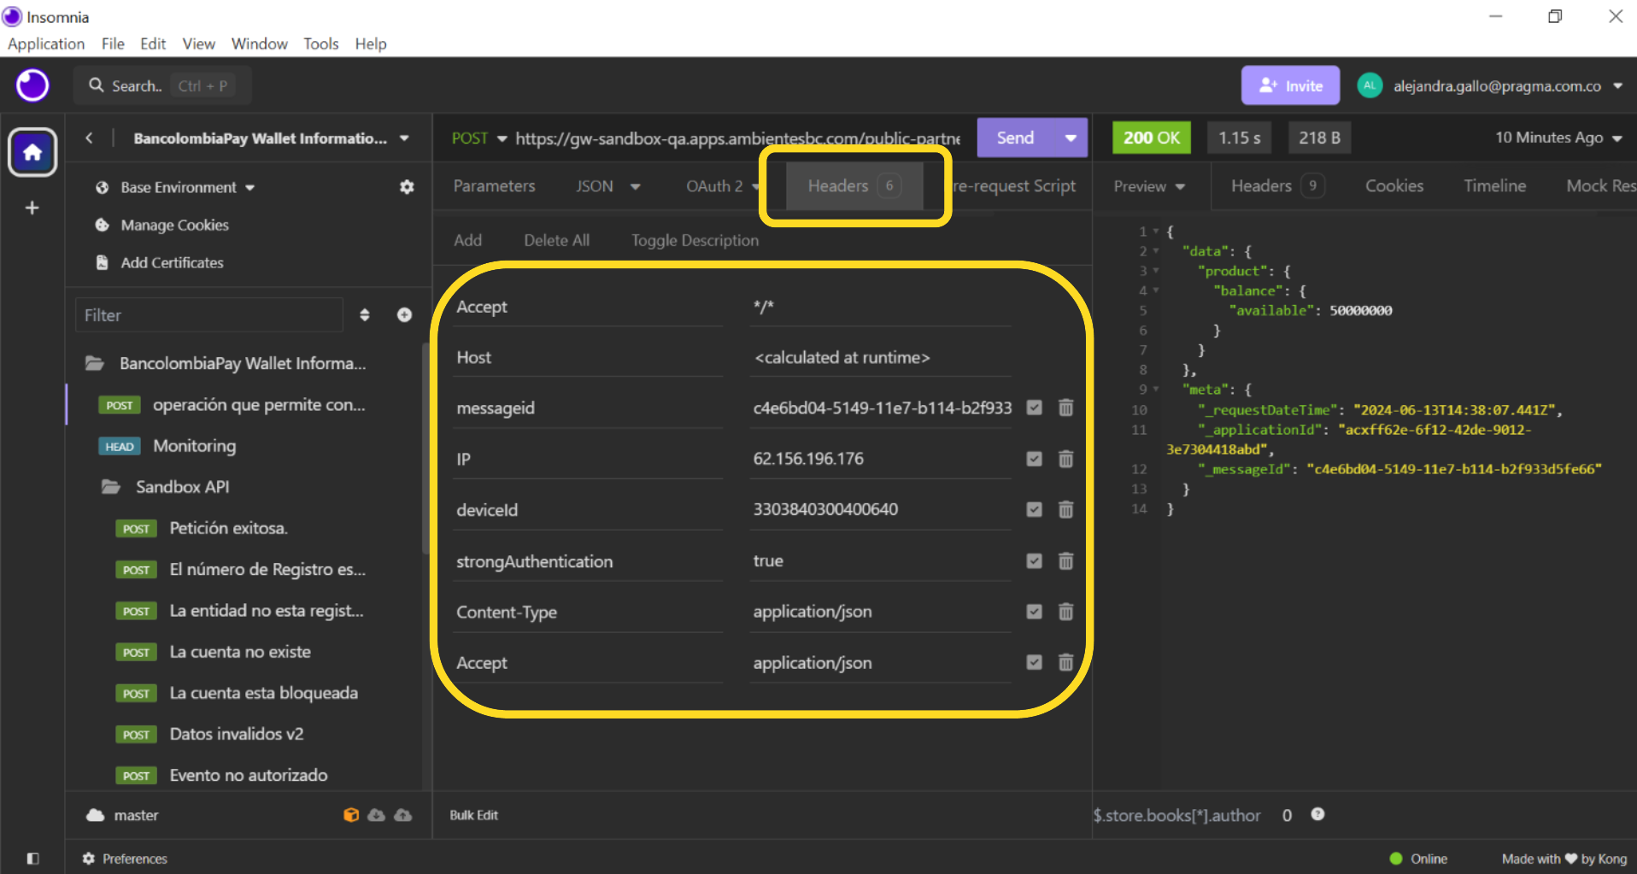Delete the messageid header row
Viewport: 1637px width, 874px height.
(1065, 408)
